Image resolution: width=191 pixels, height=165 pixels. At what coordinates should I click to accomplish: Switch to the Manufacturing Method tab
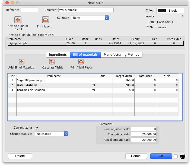(x=121, y=55)
